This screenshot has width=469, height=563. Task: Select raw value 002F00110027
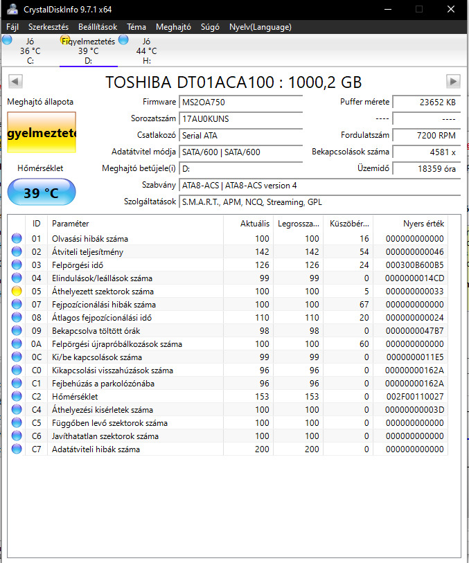point(415,397)
